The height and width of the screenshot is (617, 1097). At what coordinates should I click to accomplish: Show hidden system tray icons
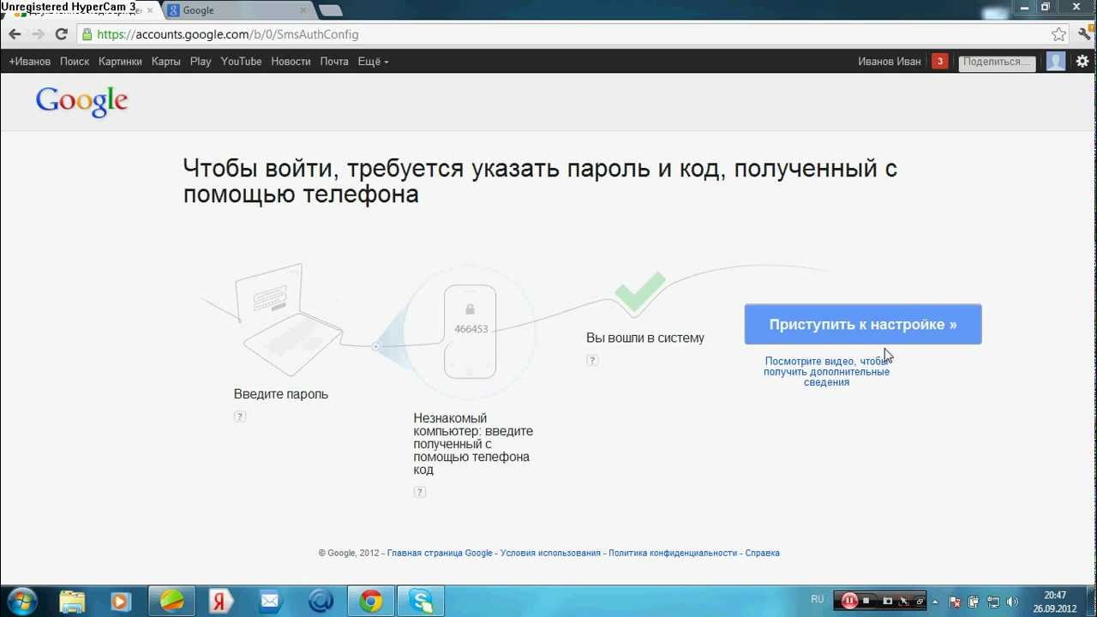coord(935,601)
